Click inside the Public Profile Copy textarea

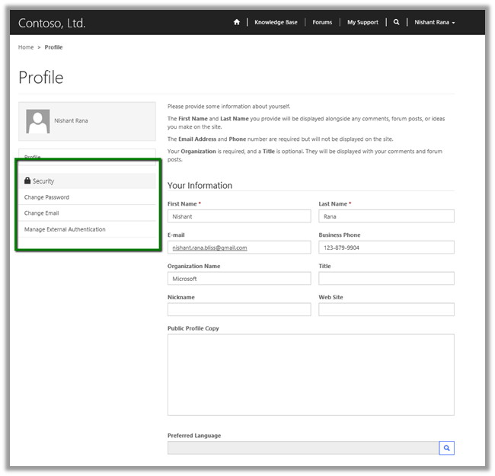point(311,374)
